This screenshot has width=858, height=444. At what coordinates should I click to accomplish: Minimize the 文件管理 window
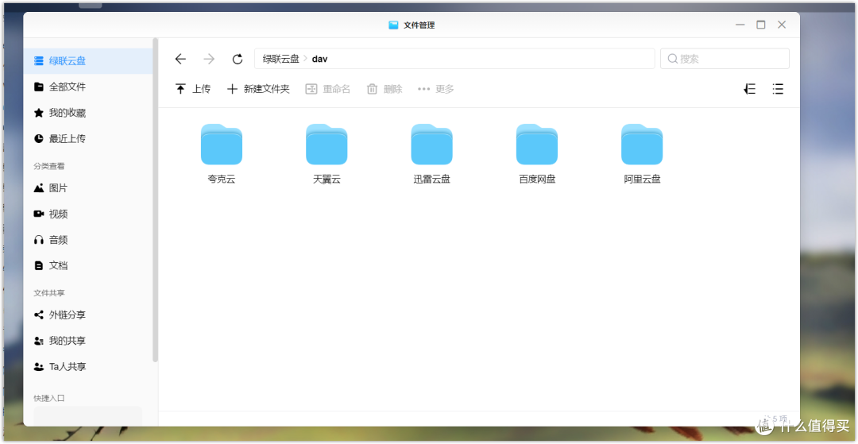pos(740,25)
